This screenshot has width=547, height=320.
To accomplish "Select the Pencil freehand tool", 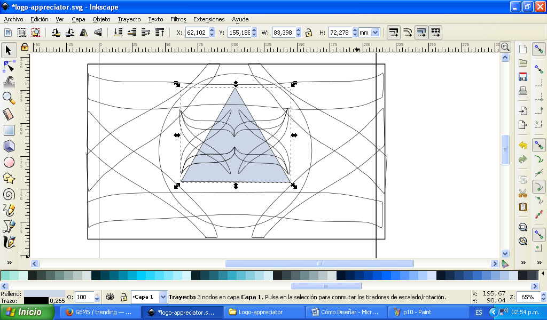I will [9, 210].
